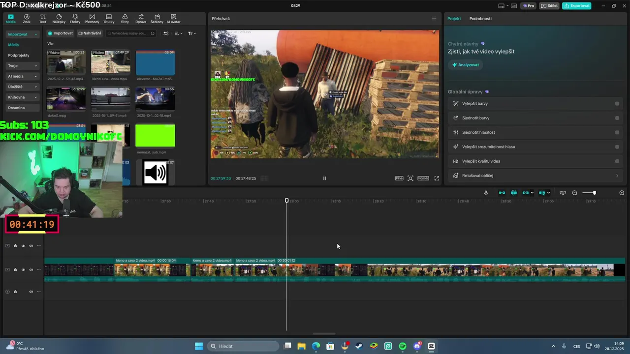Hide the main video track with eye icon
This screenshot has width=630, height=354.
[x=23, y=270]
